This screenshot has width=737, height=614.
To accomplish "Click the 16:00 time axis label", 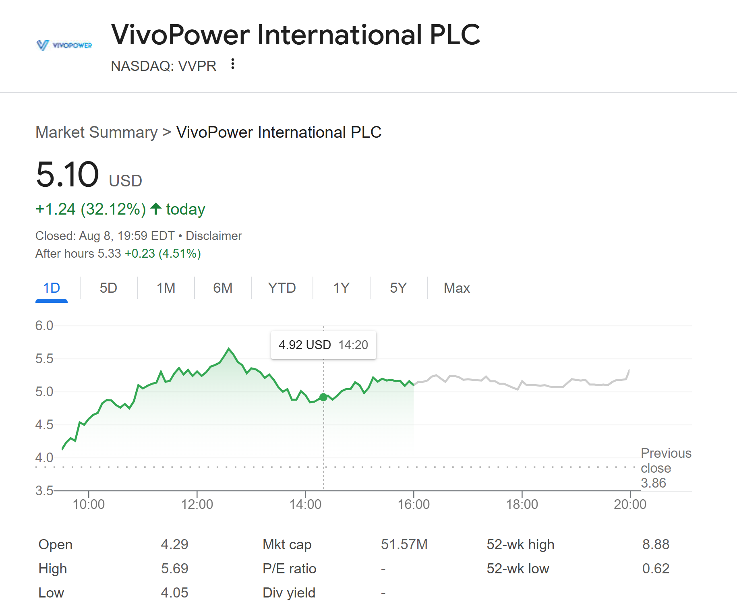I will [x=414, y=504].
